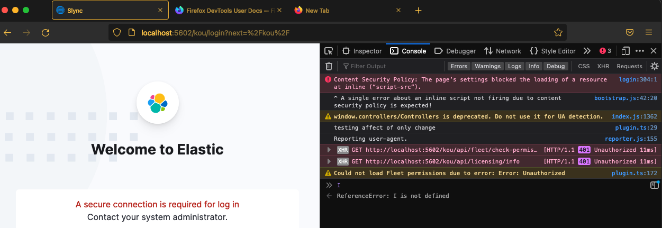
Task: Clear console output with trash icon
Action: (329, 66)
